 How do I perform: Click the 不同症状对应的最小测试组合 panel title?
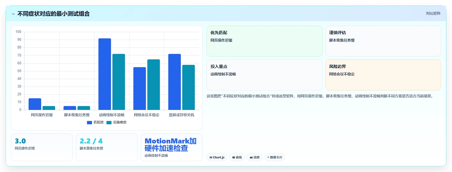53,14
